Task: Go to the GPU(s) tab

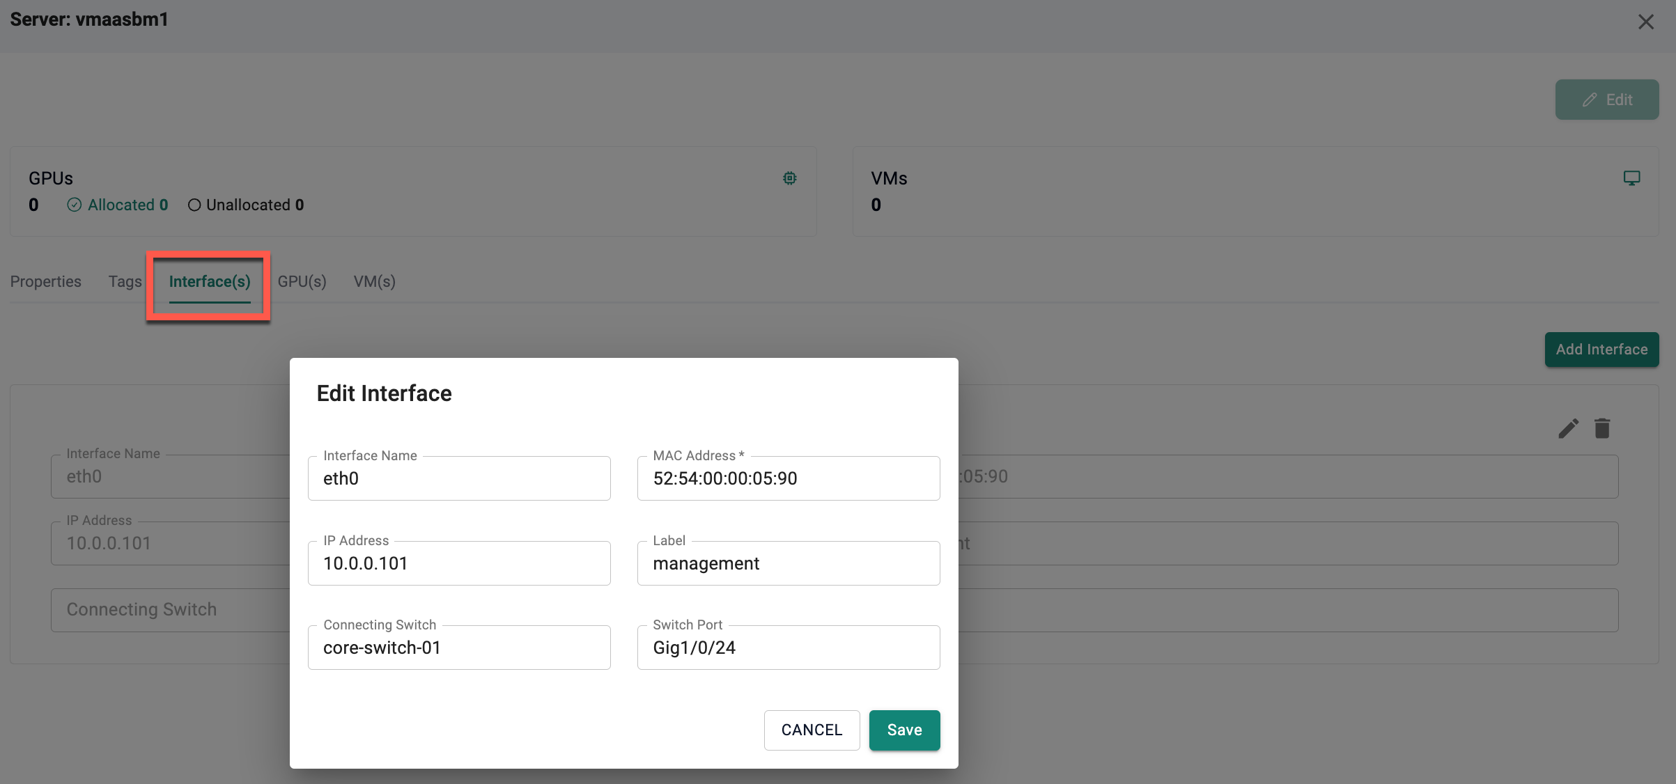Action: [x=302, y=281]
